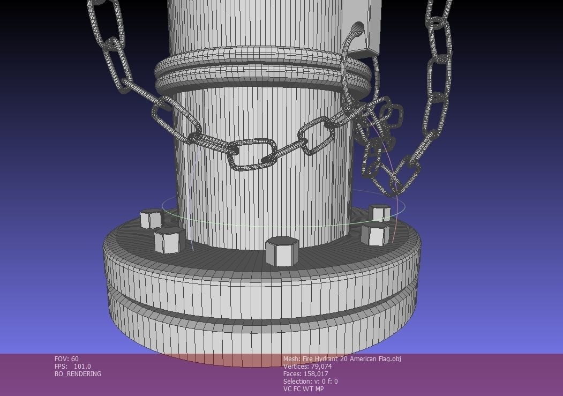The height and width of the screenshot is (396, 563).
Task: Click the 'FPS: 101.0' readout
Action: point(72,366)
